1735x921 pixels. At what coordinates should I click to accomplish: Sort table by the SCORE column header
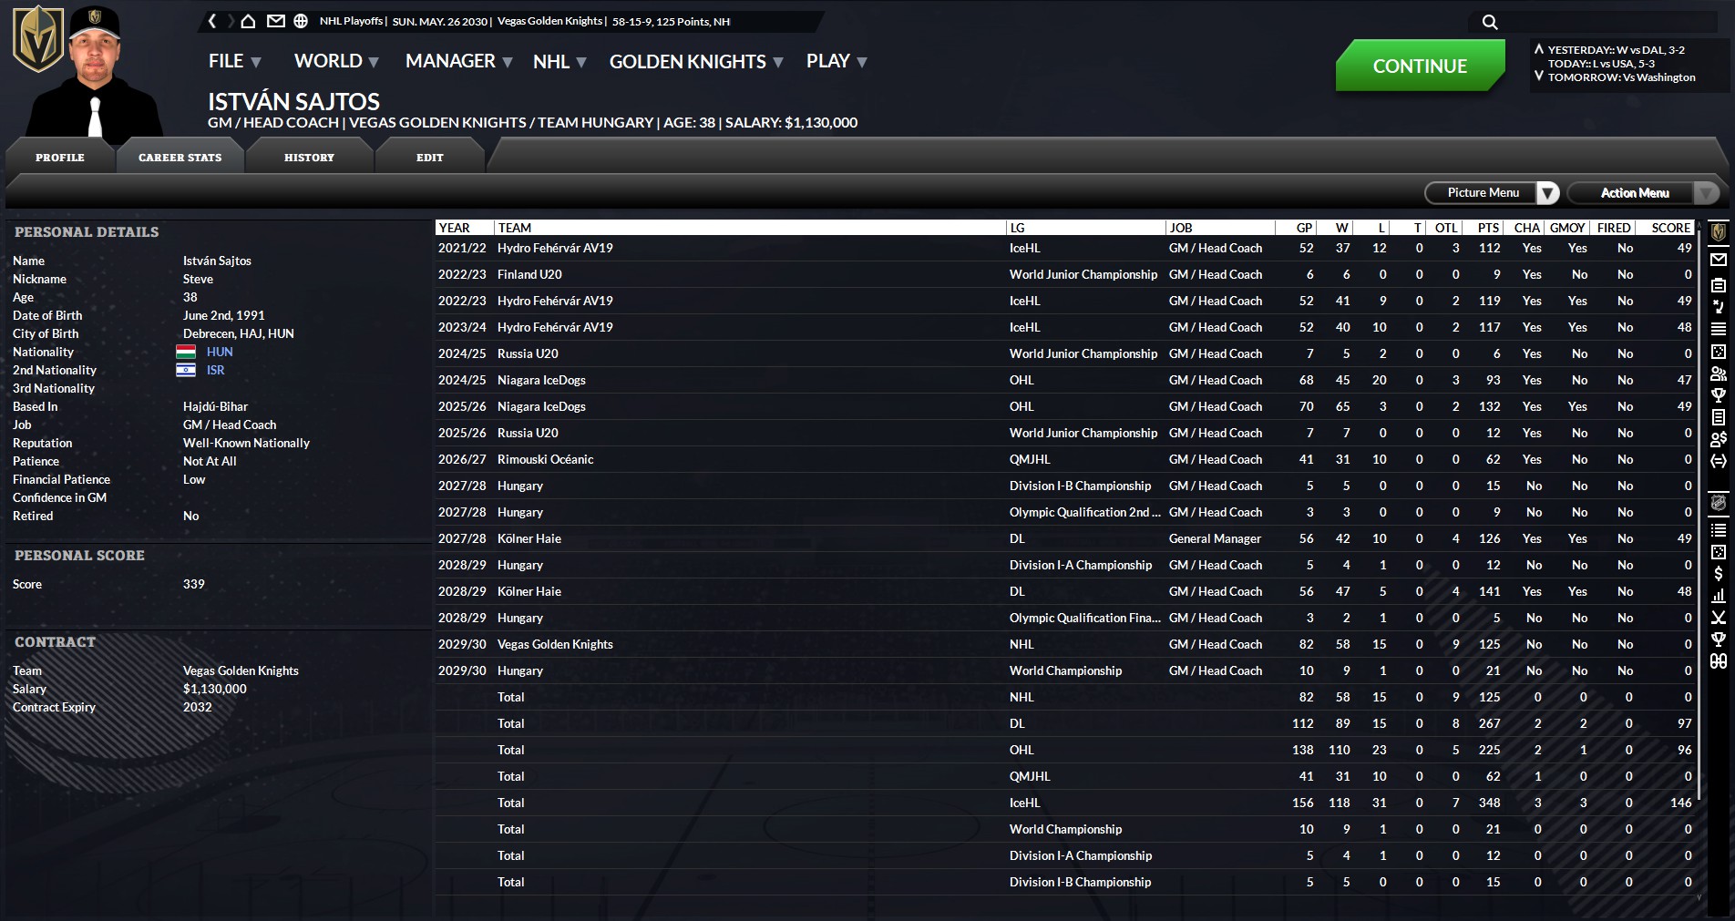tap(1666, 228)
